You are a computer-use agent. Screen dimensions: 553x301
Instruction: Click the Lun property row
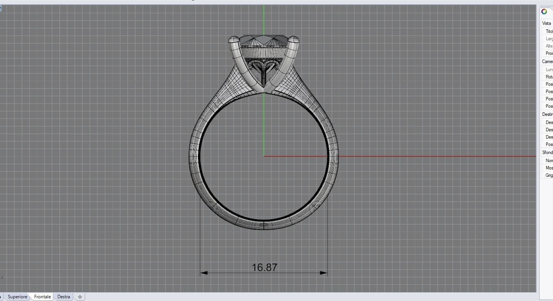click(547, 69)
